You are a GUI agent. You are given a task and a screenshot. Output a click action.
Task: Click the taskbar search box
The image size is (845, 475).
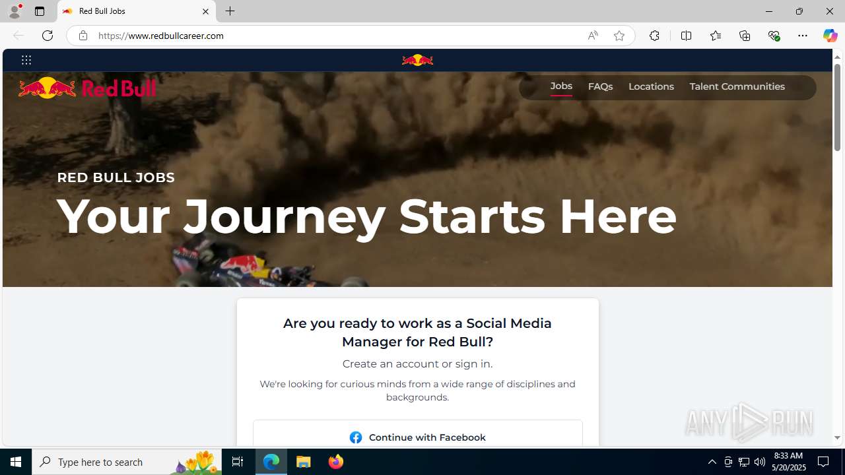coord(127,462)
